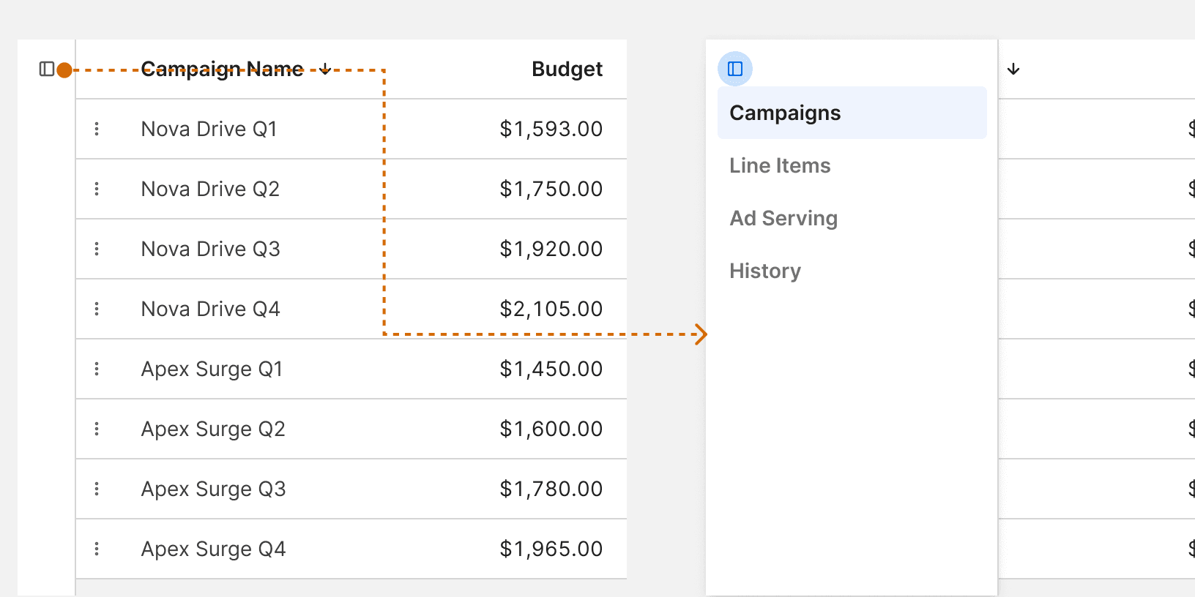1195x597 pixels.
Task: Open row options for Nova Drive Q3
Action: click(x=97, y=249)
